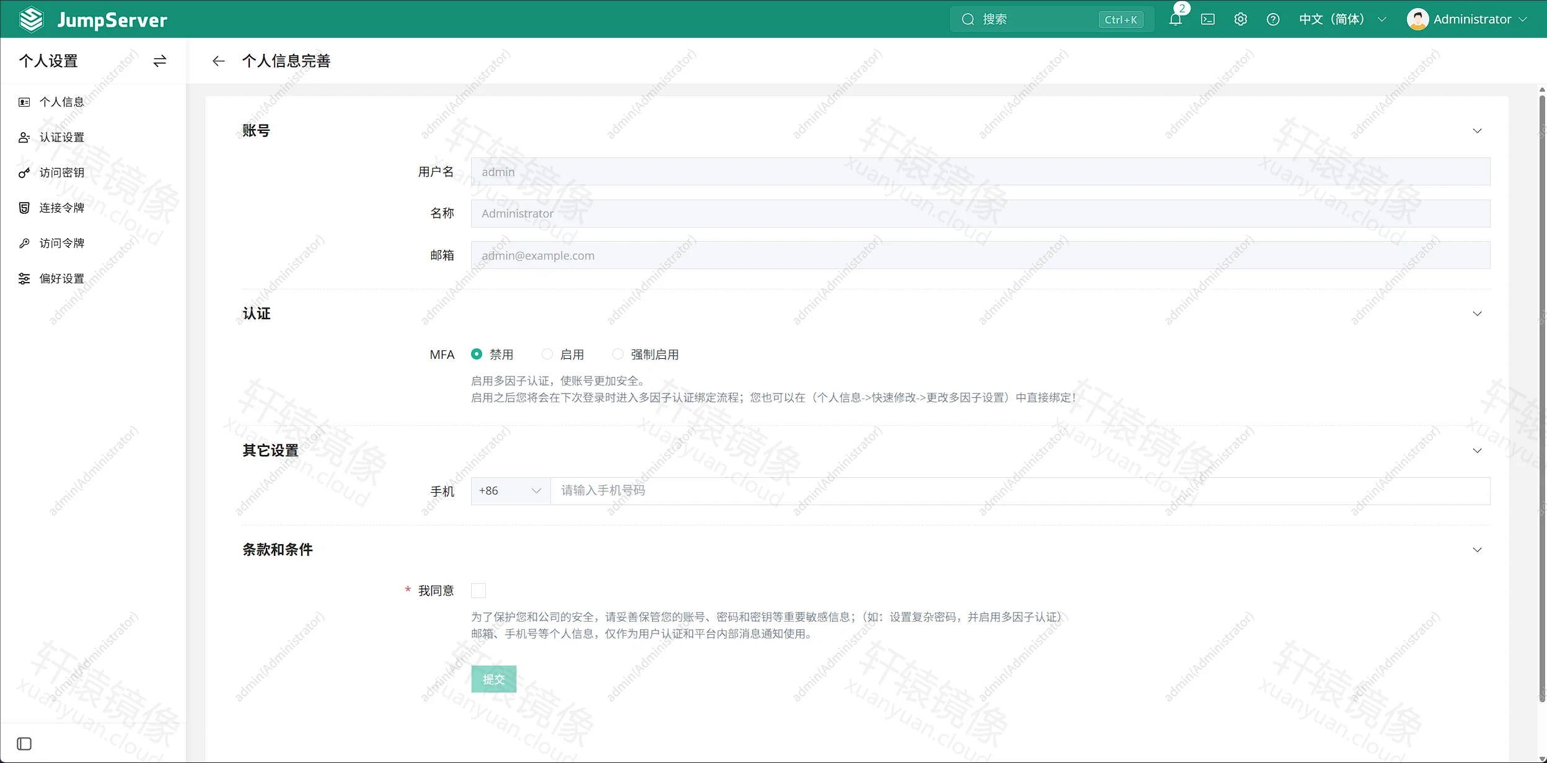Click the JumpServer logo icon
The width and height of the screenshot is (1547, 763).
click(x=31, y=19)
